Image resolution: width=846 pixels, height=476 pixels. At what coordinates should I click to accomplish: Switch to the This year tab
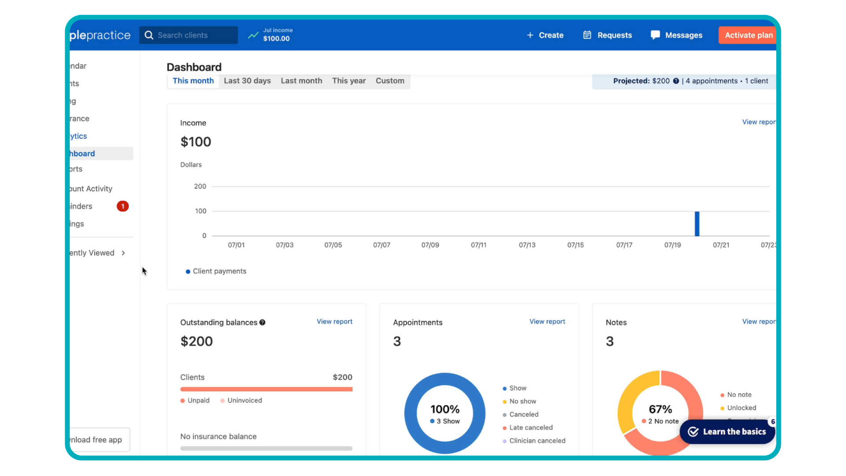[349, 81]
